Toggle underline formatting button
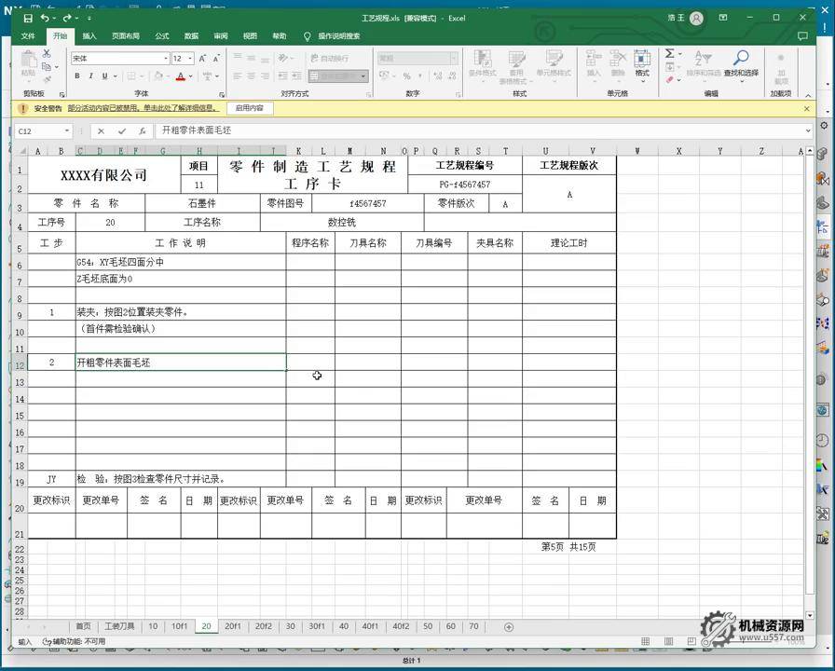 pos(103,76)
